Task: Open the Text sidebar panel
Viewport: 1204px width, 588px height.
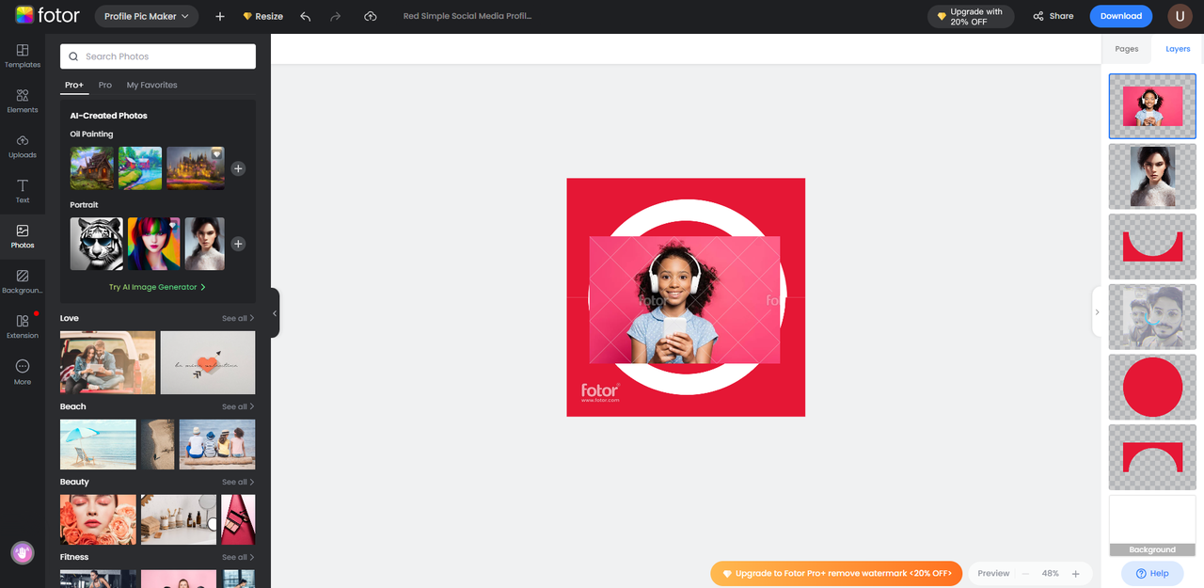Action: click(23, 191)
